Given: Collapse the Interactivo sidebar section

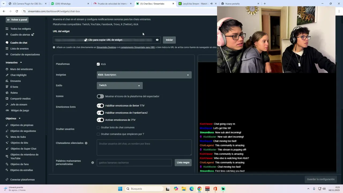Looking at the screenshot, I should 21,62.
